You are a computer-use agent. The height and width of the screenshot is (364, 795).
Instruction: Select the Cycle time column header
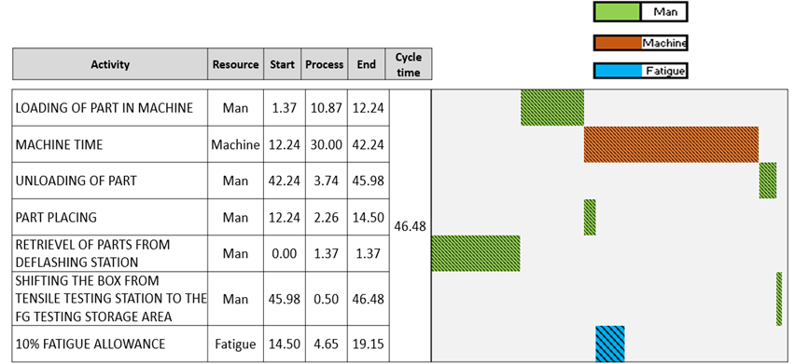[x=408, y=64]
